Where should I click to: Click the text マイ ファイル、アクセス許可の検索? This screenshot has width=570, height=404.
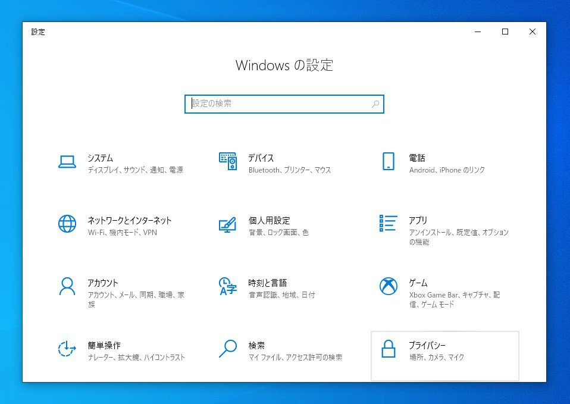point(295,358)
